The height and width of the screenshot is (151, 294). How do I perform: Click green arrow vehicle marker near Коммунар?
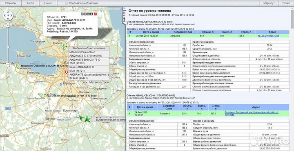[x=82, y=118]
